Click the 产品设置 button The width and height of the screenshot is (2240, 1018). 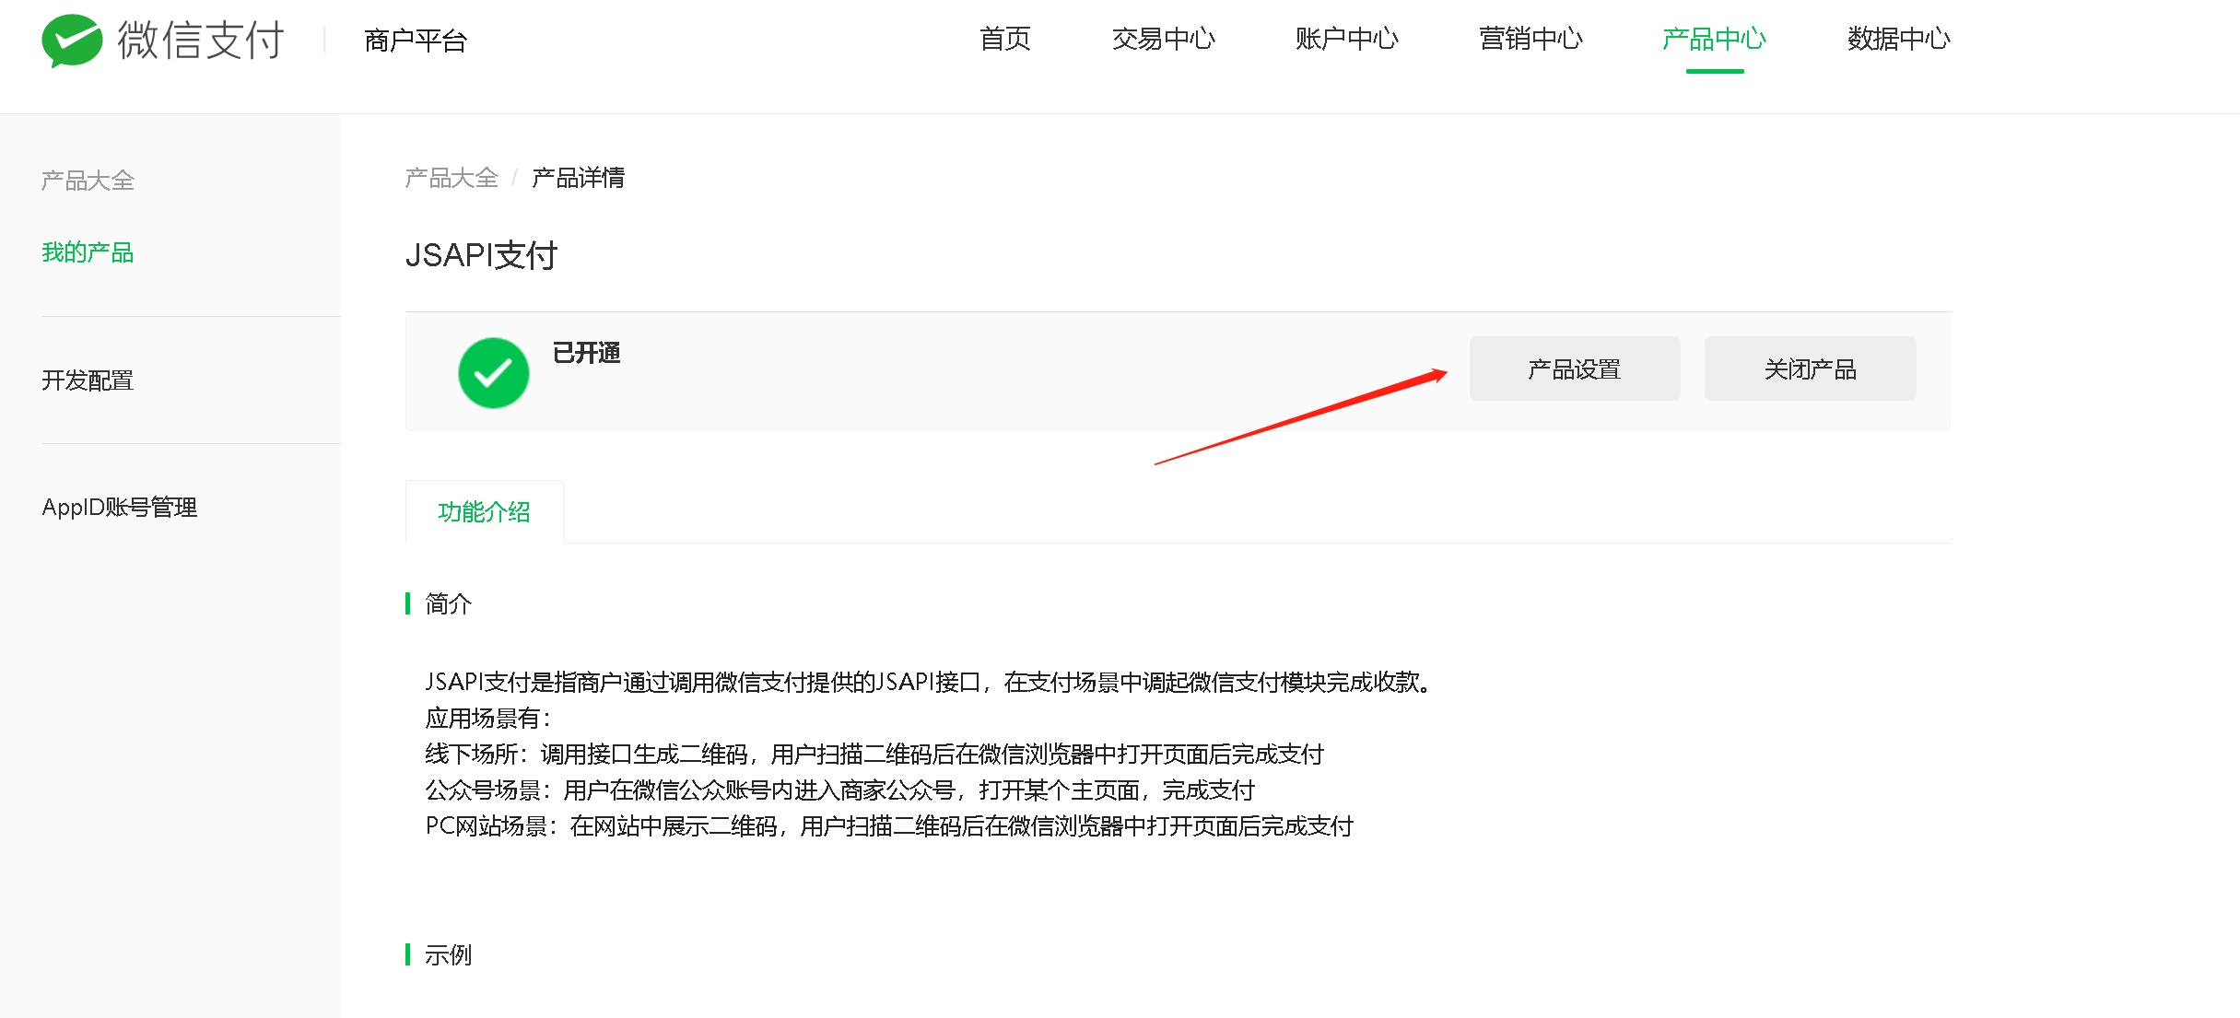click(1575, 369)
